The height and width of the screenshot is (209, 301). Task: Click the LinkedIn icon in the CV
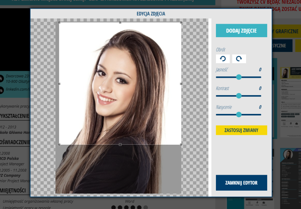tap(1, 89)
